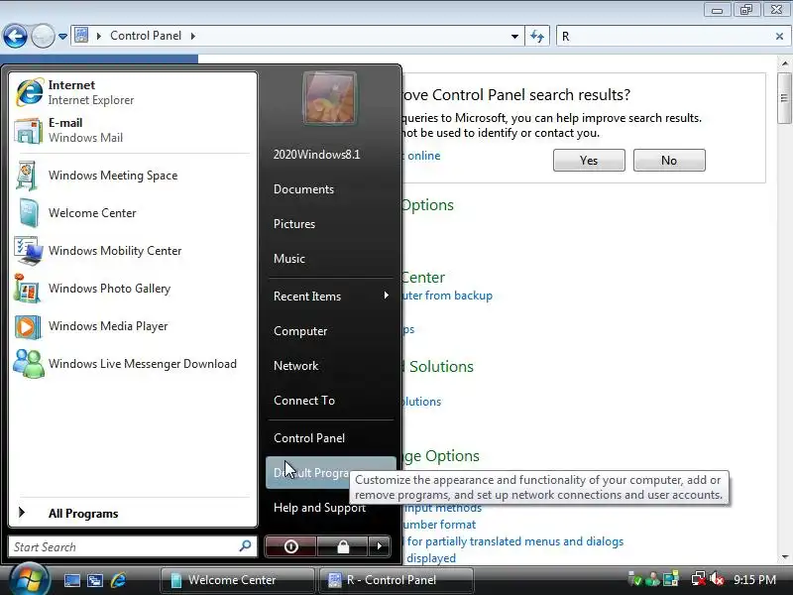Open 2020Windows8.1 user folder
This screenshot has height=595, width=793.
tap(330, 155)
